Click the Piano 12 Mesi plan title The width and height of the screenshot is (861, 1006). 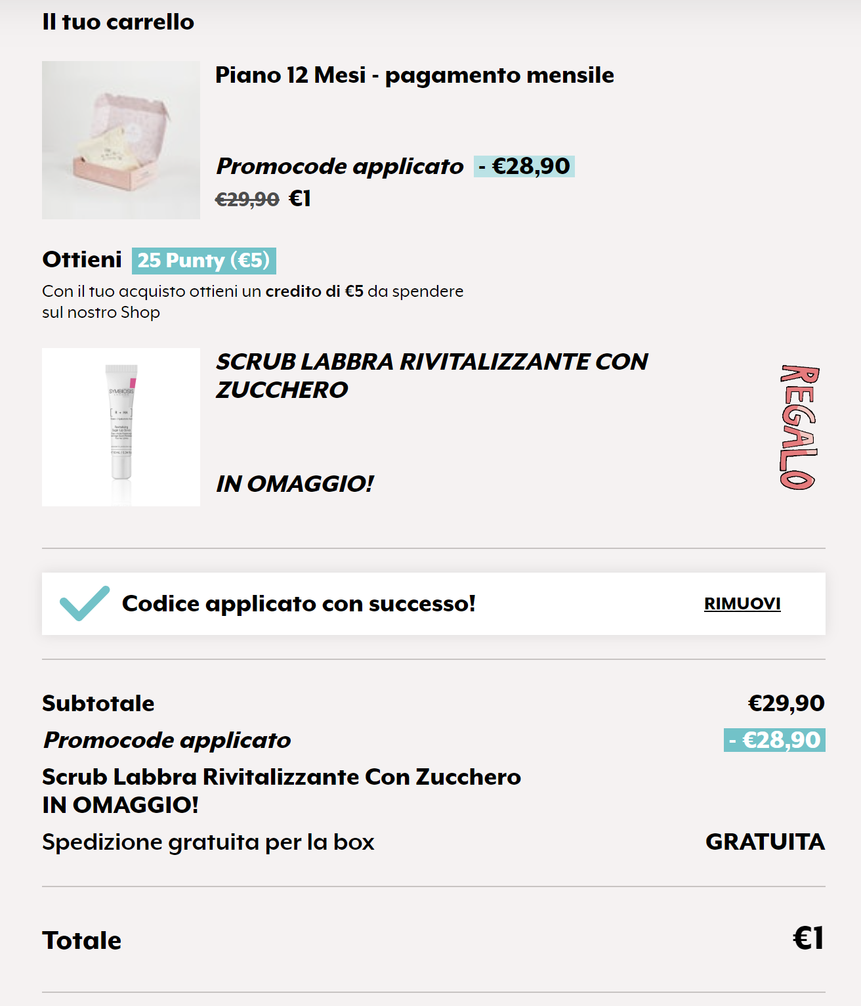[414, 75]
